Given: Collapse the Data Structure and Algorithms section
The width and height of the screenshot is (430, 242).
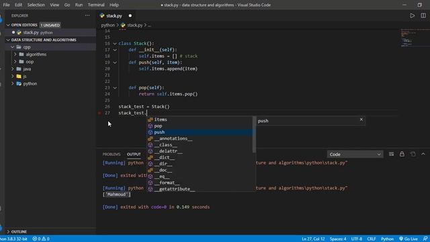Looking at the screenshot, I should pyautogui.click(x=8, y=40).
